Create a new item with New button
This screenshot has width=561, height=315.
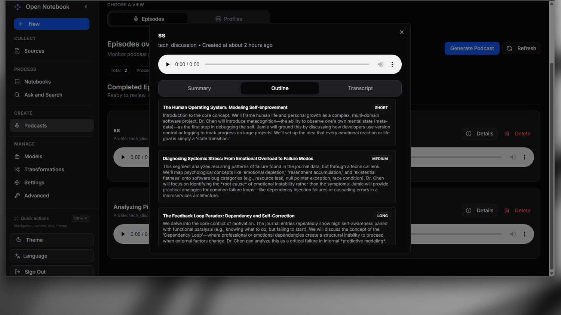(52, 24)
